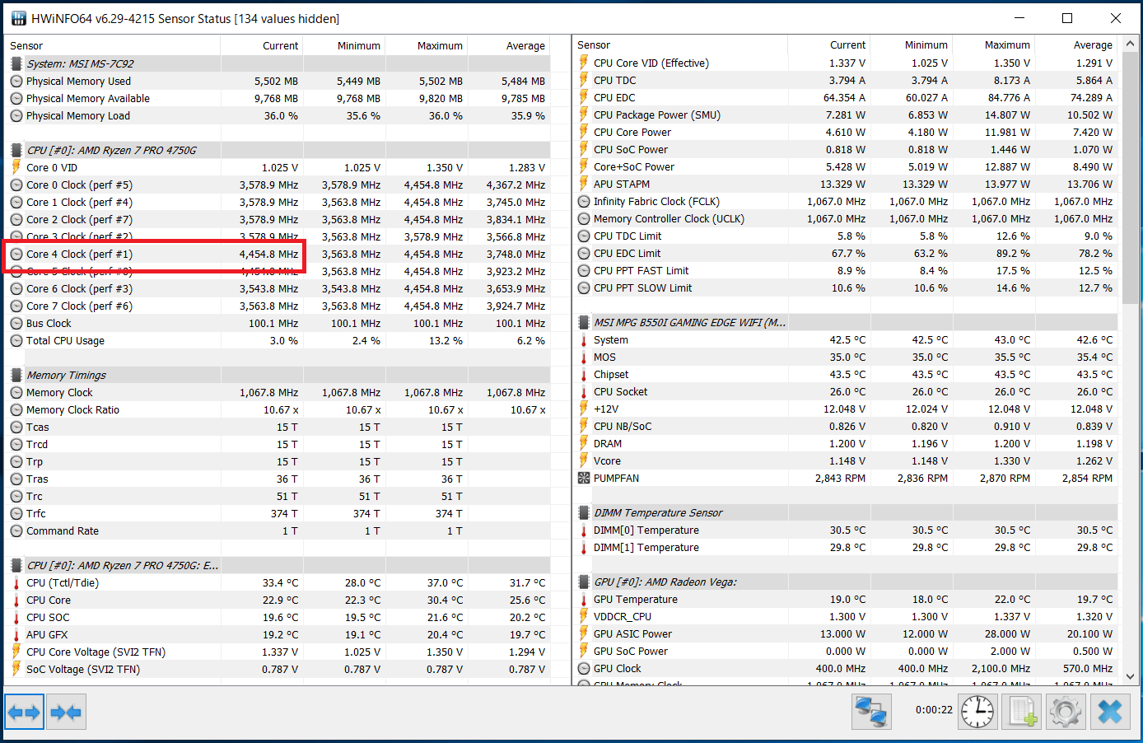Click the thermometer icon beside MOS

point(584,357)
